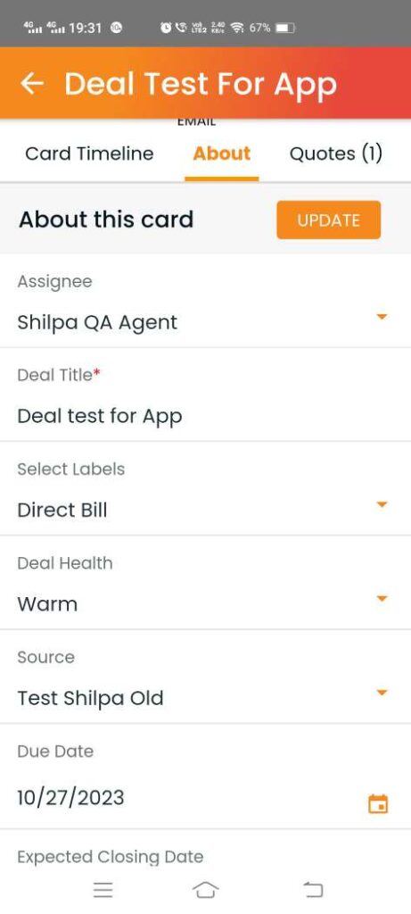Open the Source dropdown arrow
The height and width of the screenshot is (914, 411).
[382, 693]
